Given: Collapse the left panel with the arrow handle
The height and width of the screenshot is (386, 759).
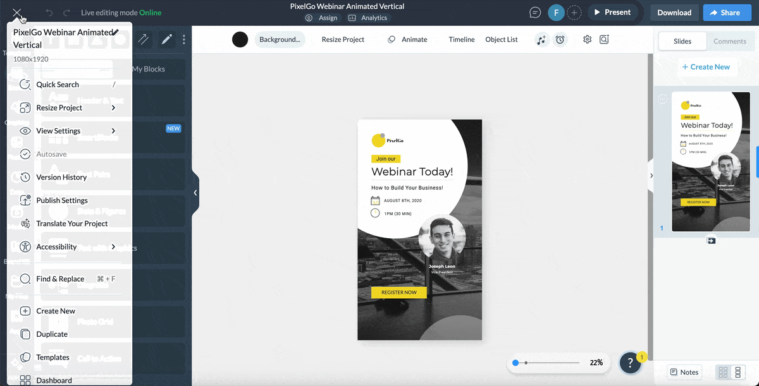Looking at the screenshot, I should [x=195, y=193].
